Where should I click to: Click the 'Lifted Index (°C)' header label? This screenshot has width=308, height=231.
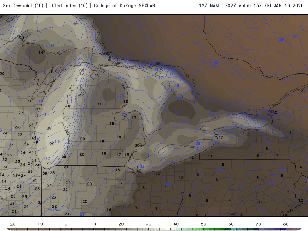[x=69, y=6]
